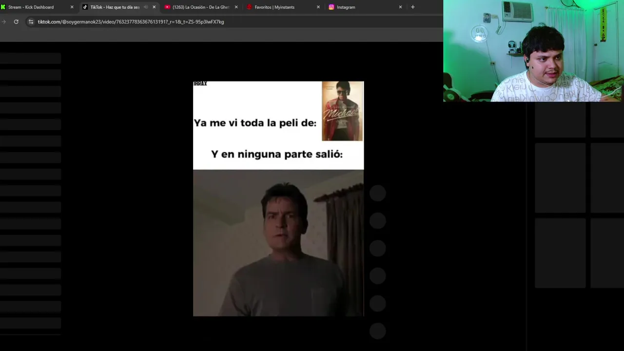Click the YouTube favicon on third tab
This screenshot has height=351, width=624.
tap(167, 7)
